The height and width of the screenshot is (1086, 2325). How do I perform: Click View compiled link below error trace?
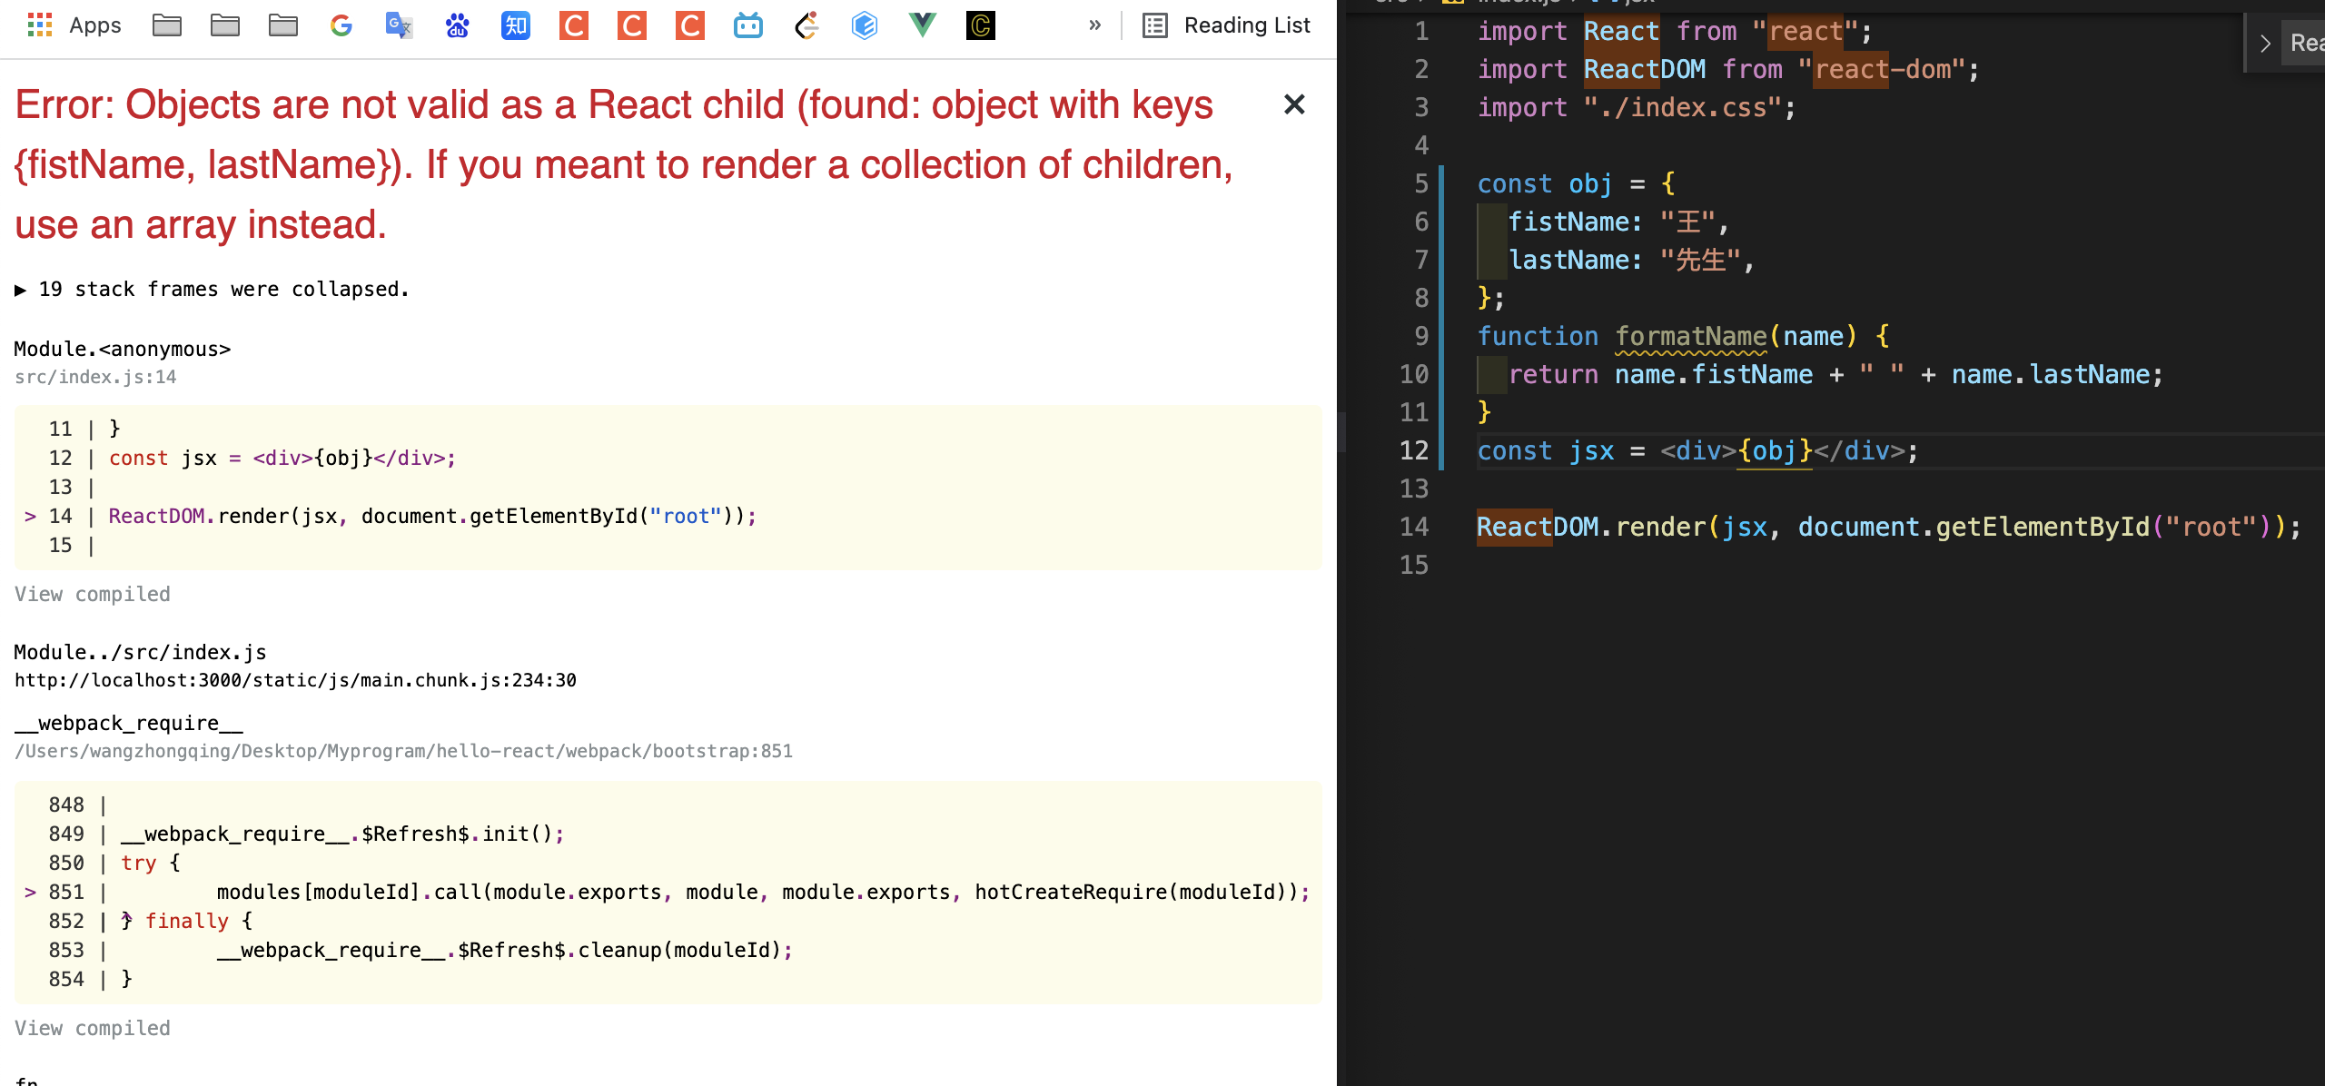click(x=92, y=594)
